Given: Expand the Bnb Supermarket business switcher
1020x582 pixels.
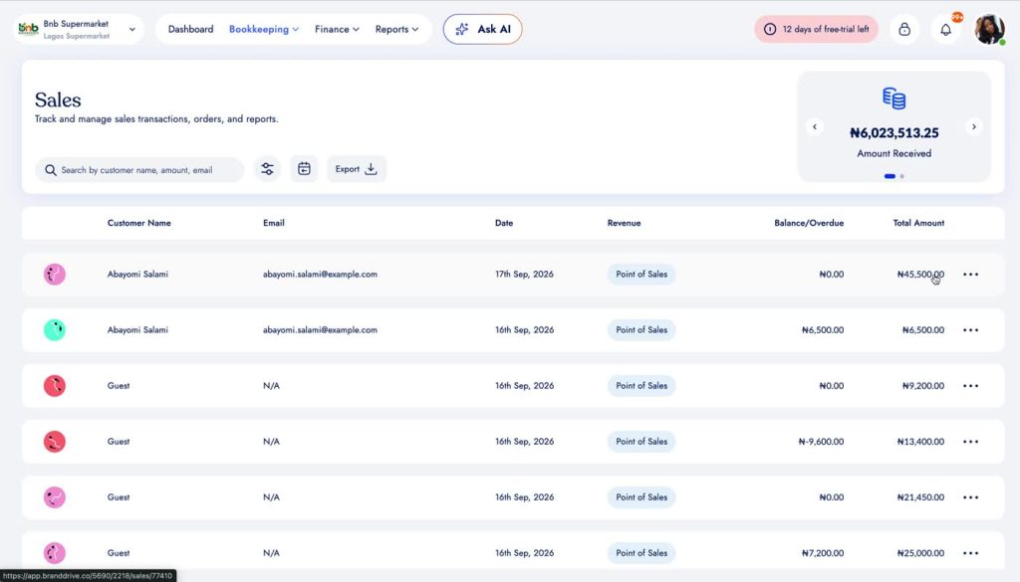Looking at the screenshot, I should point(132,29).
